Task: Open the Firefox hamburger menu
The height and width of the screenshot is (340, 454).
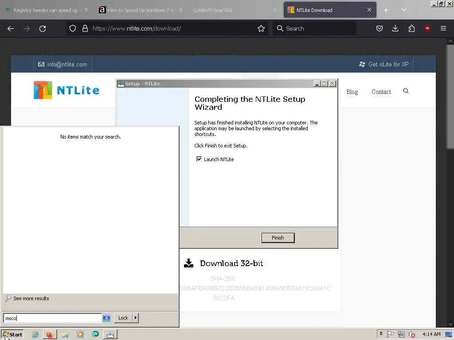Action: (x=443, y=28)
